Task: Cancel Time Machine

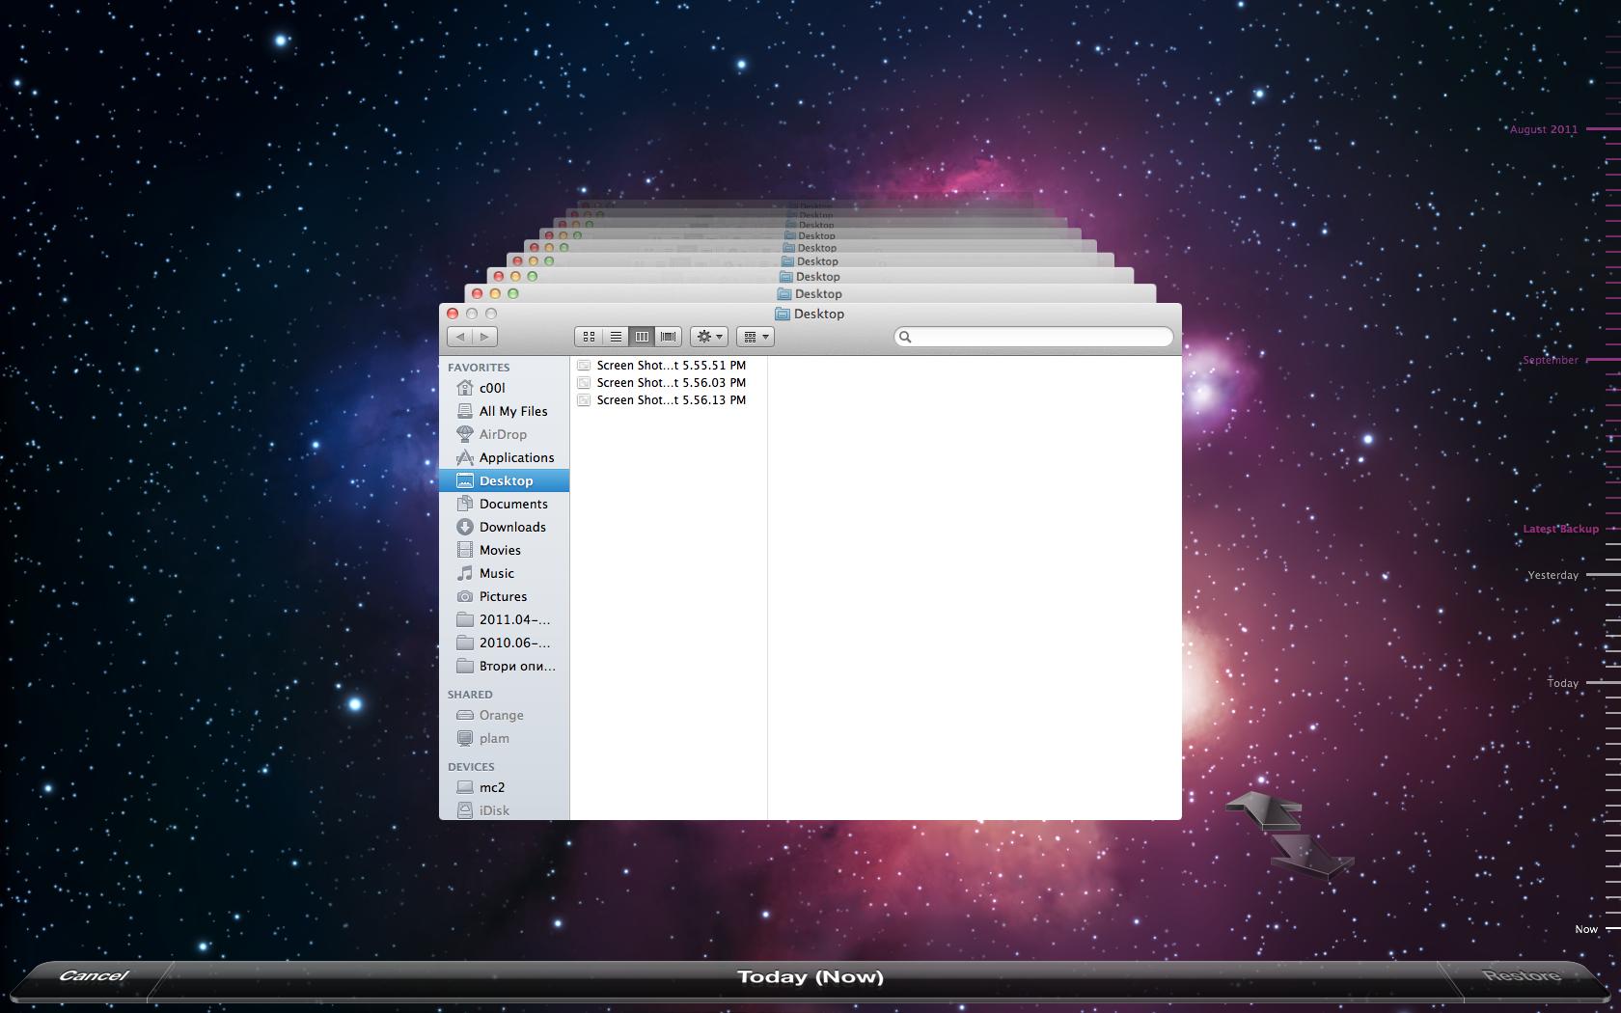Action: coord(94,976)
